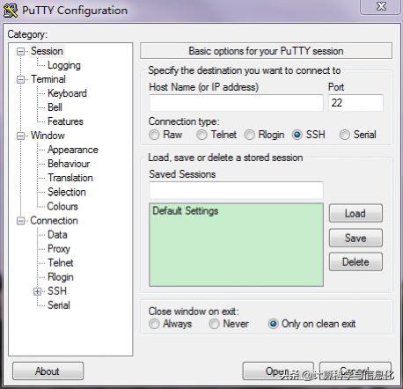Focus the Saved Sessions name field
403x389 pixels.
(236, 190)
